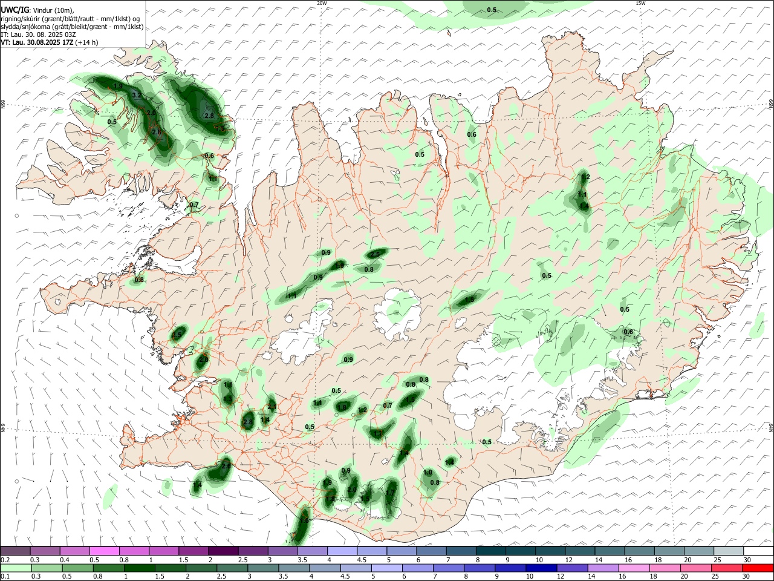Screen dimensions: 774x581
Task: Pick the dark teal 8–9 swatch on the snow scale
Action: pos(490,551)
